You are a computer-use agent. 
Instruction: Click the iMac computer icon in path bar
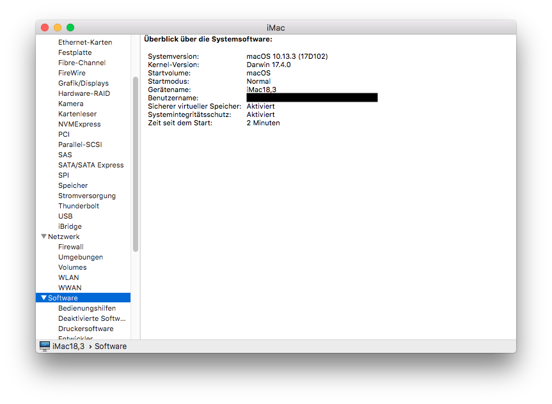tap(45, 346)
